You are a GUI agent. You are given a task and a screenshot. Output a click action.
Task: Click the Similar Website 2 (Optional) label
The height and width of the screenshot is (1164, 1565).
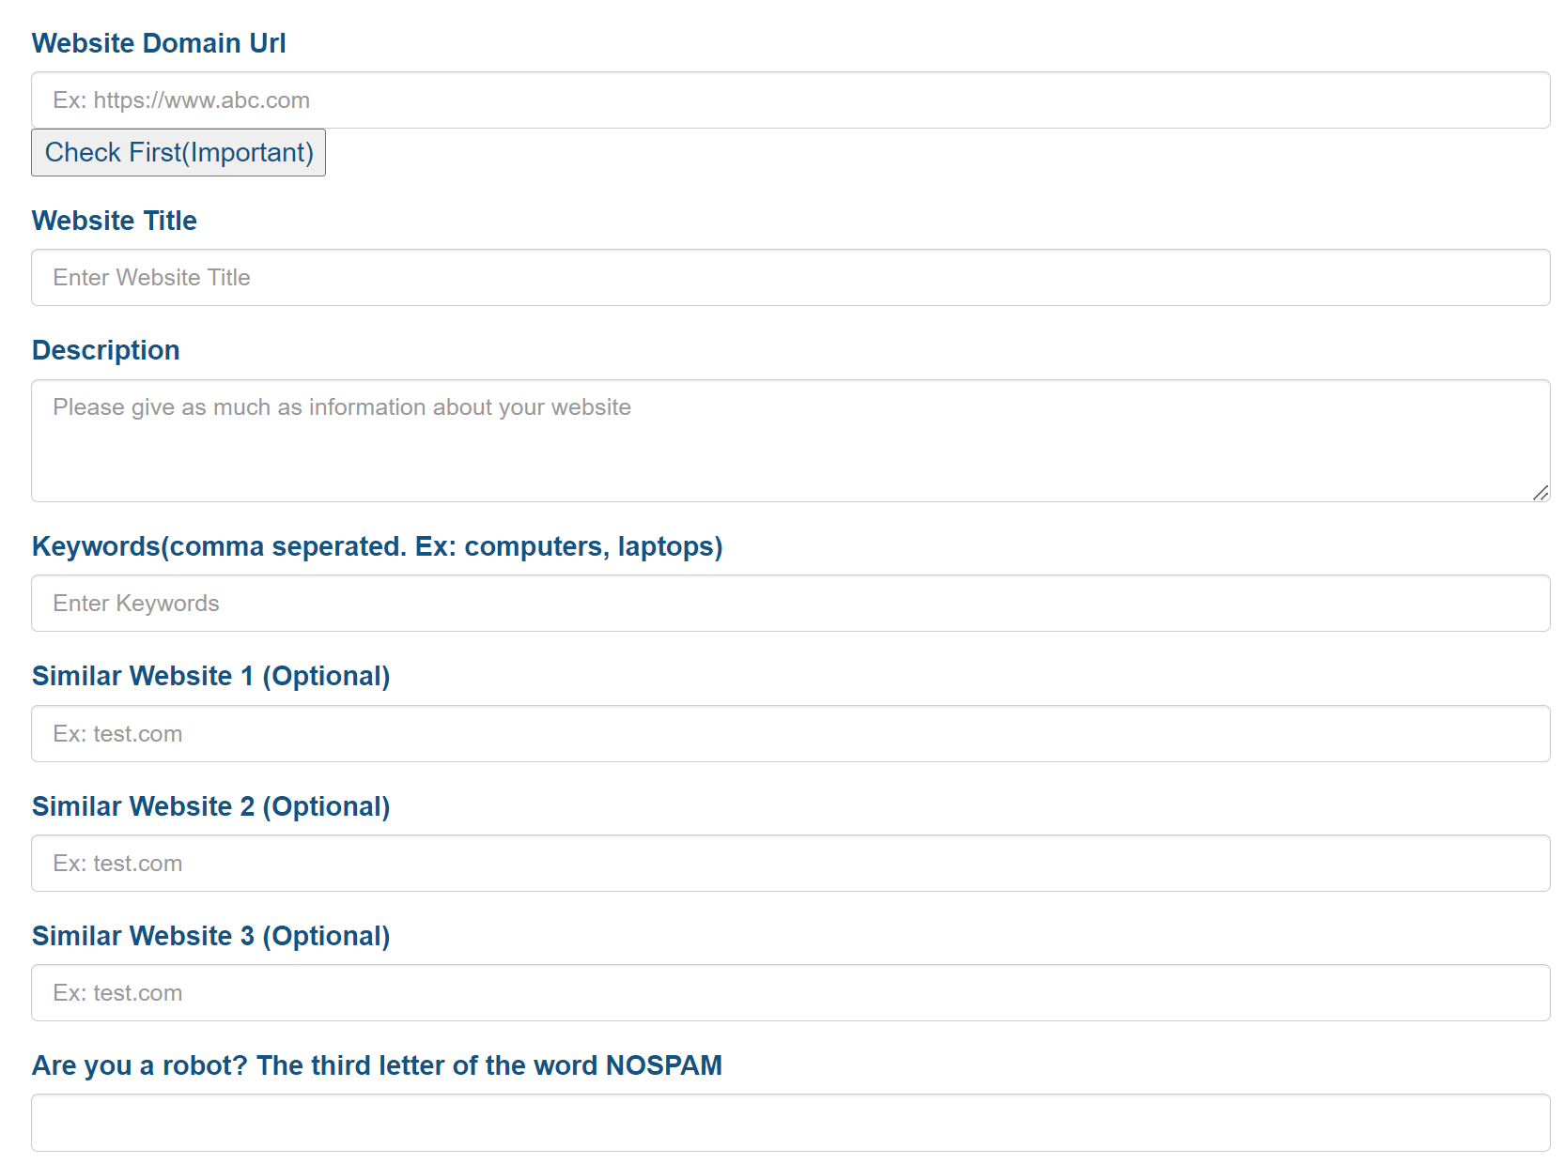coord(211,806)
